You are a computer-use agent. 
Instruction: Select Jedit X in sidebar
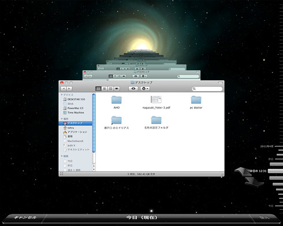[x=69, y=145]
